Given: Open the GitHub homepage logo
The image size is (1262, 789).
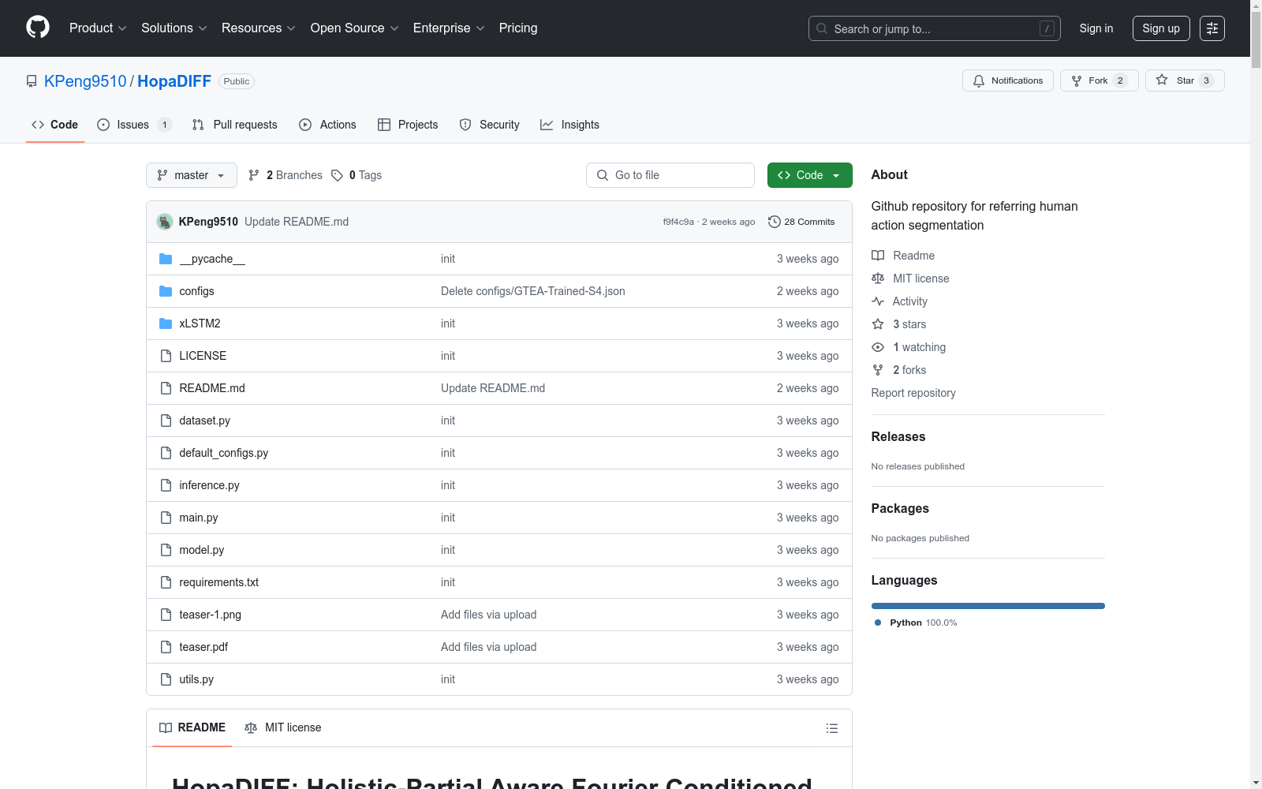Looking at the screenshot, I should click(38, 28).
